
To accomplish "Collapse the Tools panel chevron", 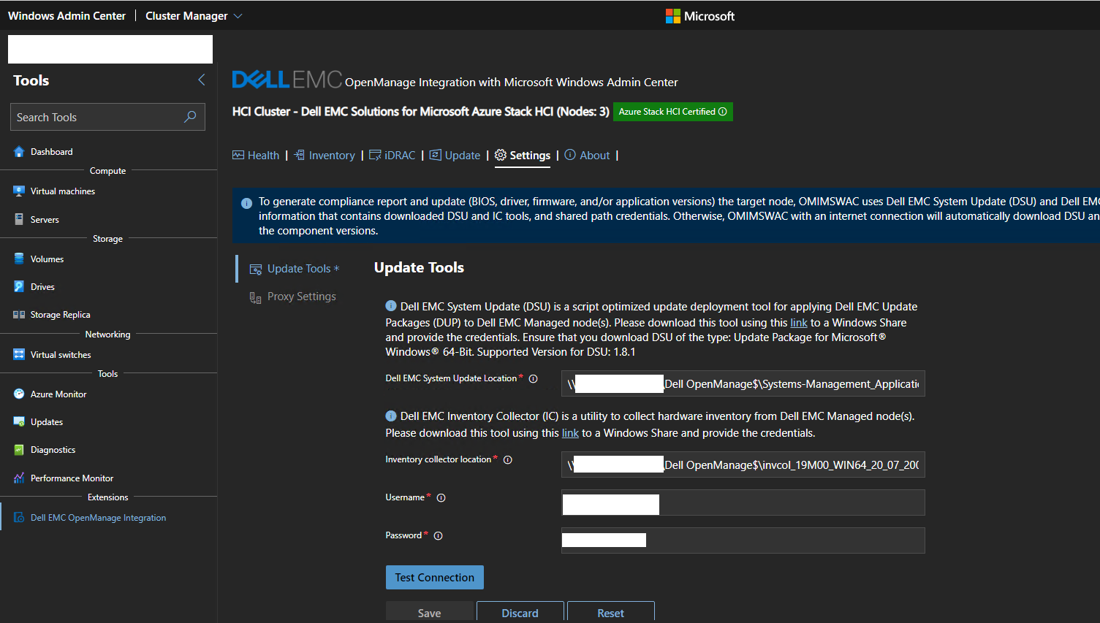I will tap(202, 80).
